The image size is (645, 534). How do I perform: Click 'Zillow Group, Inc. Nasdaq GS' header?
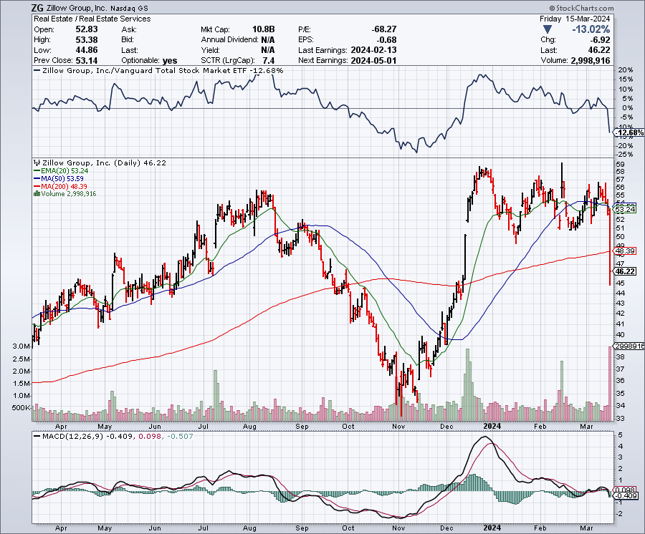[x=97, y=8]
